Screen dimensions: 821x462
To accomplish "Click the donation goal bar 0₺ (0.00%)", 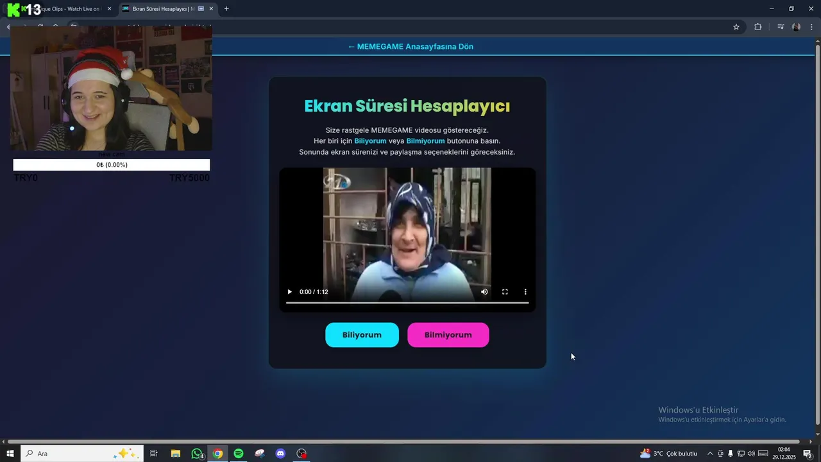I will (112, 165).
